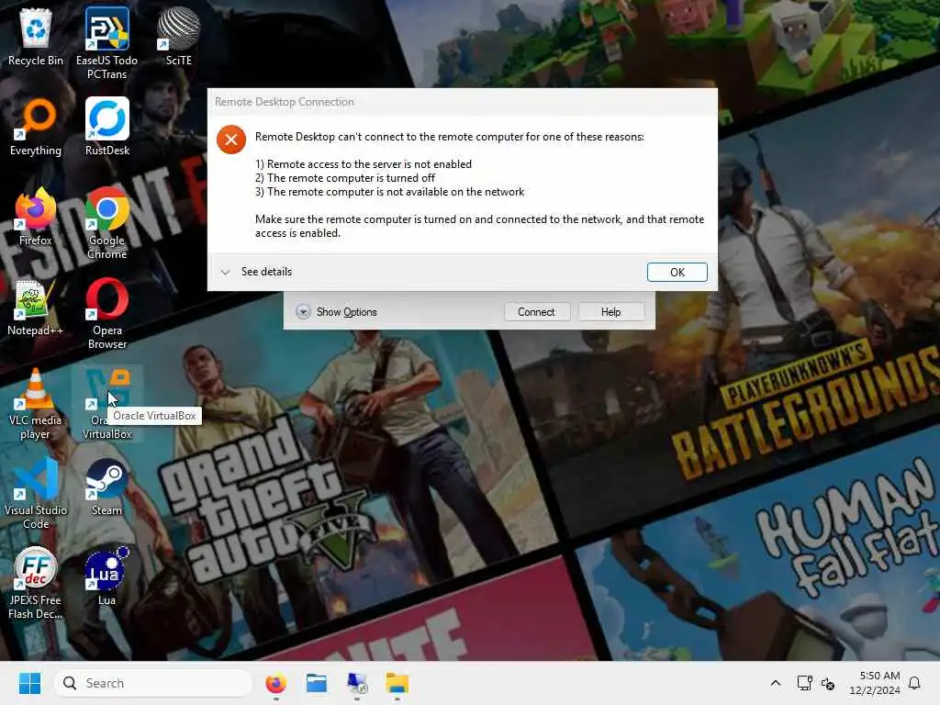Image resolution: width=940 pixels, height=705 pixels.
Task: Click text 'The remote computer is turned off'
Action: [351, 178]
